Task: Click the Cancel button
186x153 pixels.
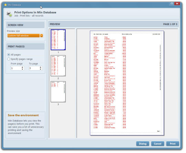Action: tap(158, 144)
